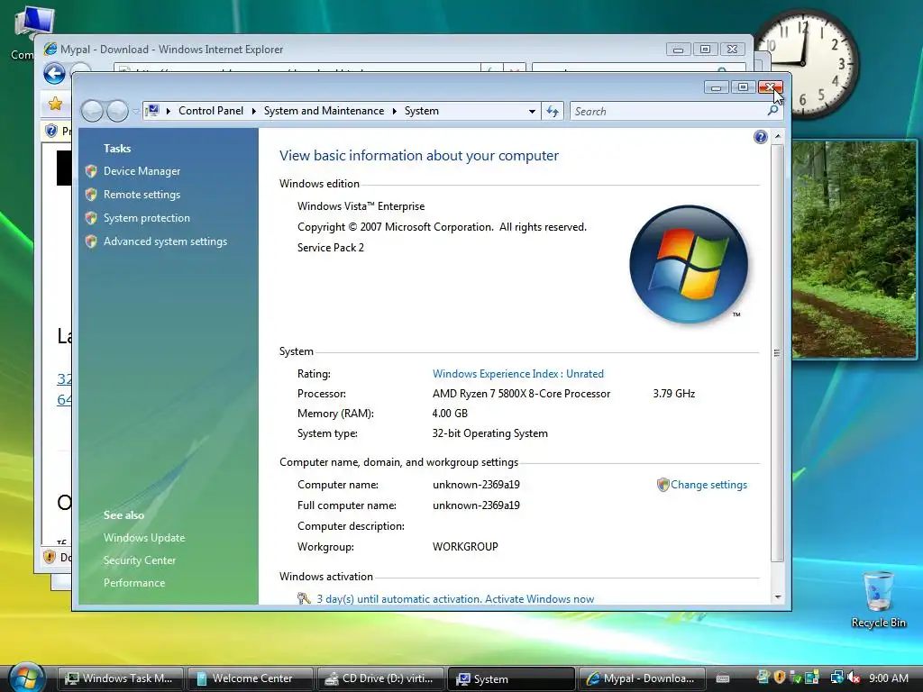The width and height of the screenshot is (923, 692).
Task: Open the Help question mark icon
Action: pyautogui.click(x=760, y=137)
